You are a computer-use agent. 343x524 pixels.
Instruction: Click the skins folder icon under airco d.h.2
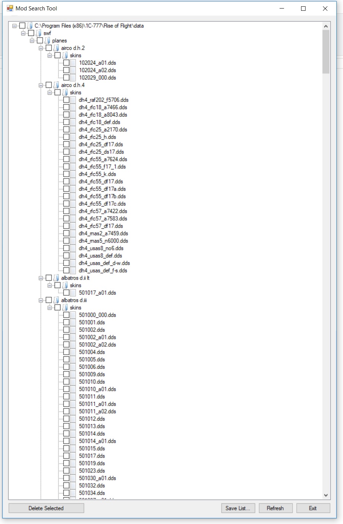click(x=65, y=55)
